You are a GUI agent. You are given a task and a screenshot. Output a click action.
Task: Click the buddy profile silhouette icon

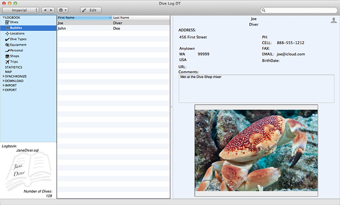click(334, 20)
